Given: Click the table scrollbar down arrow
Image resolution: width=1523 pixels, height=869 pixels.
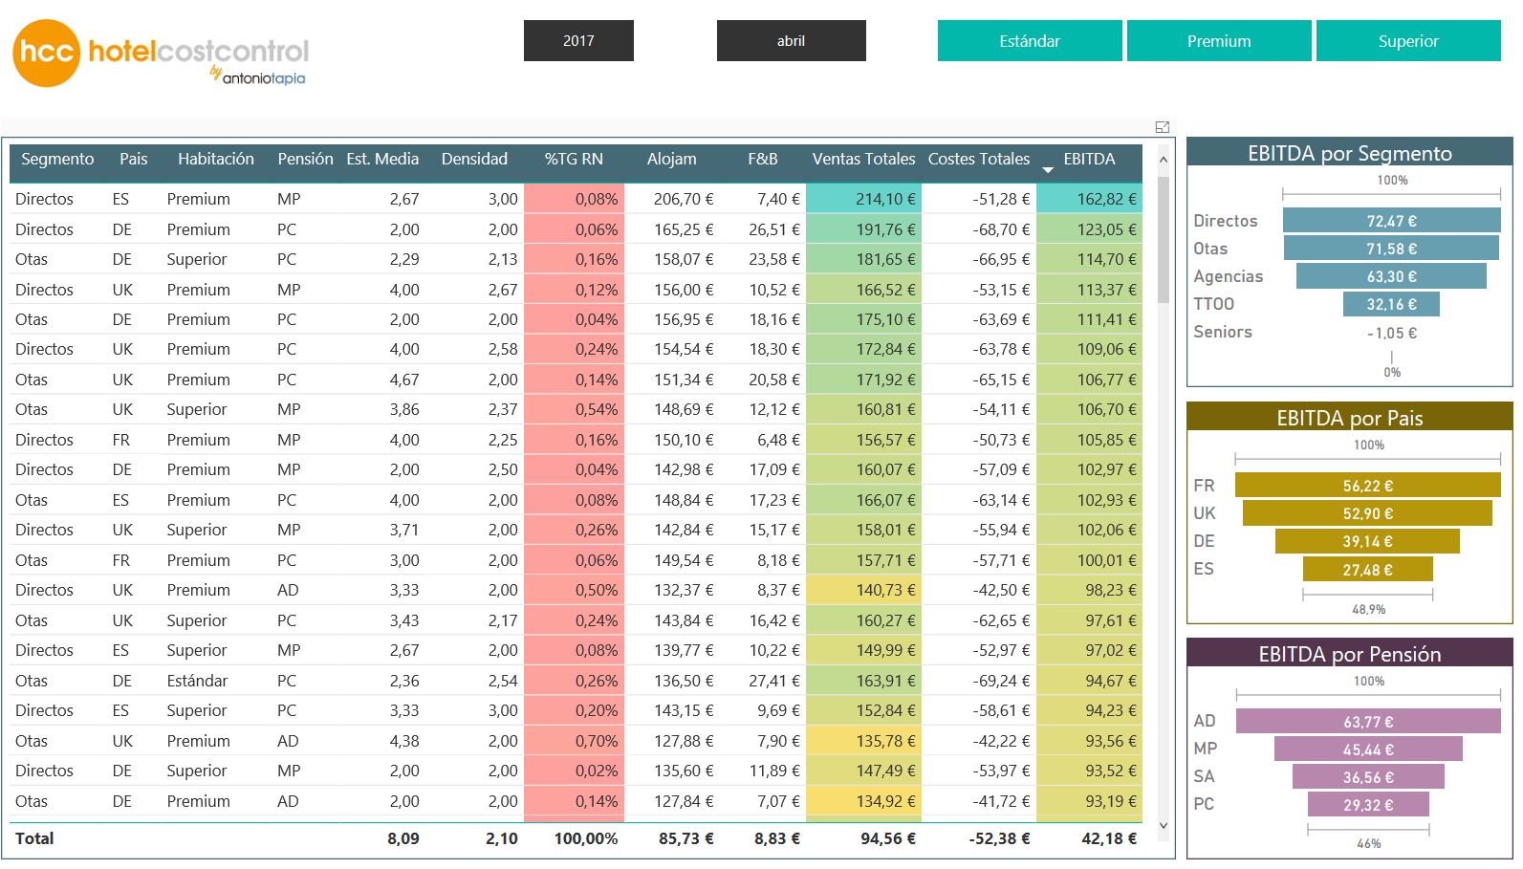Looking at the screenshot, I should tap(1164, 826).
